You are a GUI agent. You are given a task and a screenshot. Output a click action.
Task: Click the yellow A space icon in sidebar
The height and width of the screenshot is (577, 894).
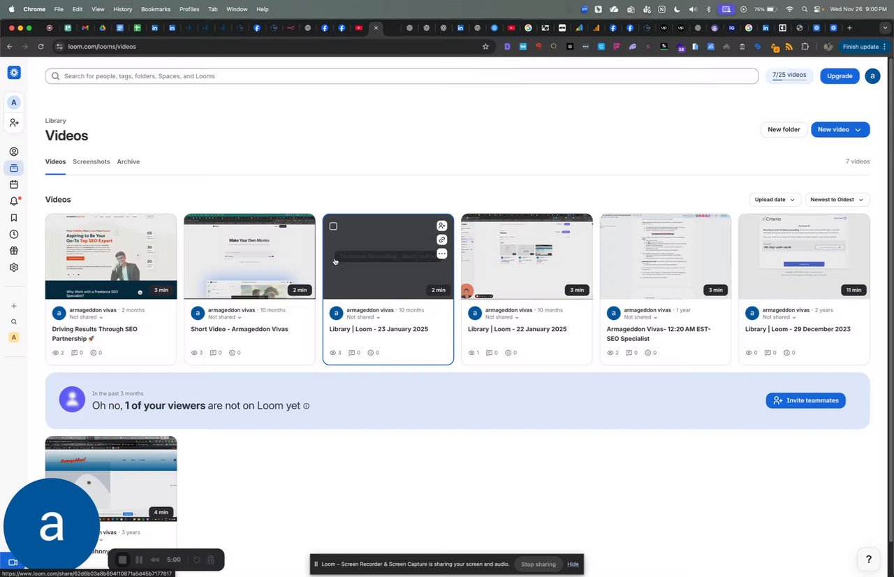pos(14,337)
